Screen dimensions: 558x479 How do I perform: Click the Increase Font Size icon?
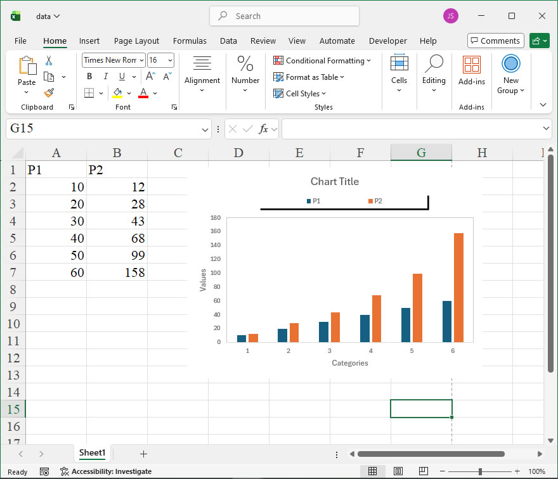click(x=151, y=77)
